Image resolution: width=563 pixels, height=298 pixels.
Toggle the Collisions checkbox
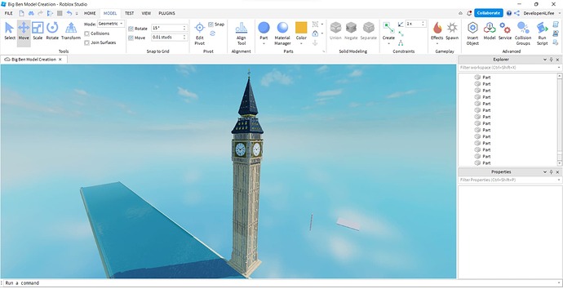tap(86, 33)
